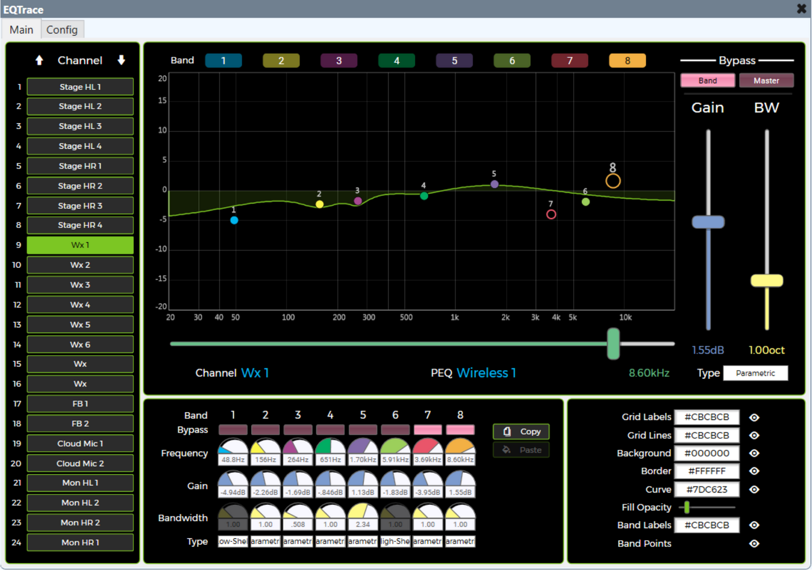Enable the Master bypass button
This screenshot has width=812, height=570.
[x=766, y=80]
